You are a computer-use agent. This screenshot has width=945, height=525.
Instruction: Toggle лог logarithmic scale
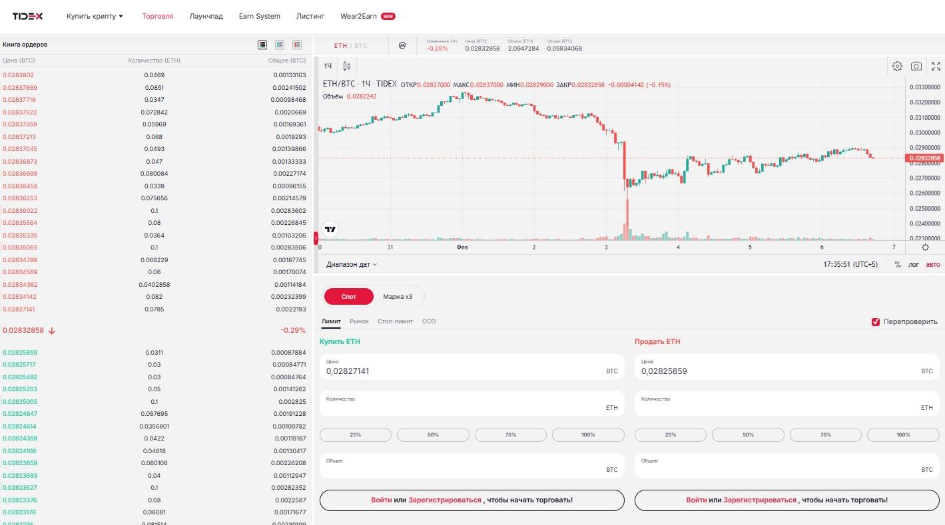coord(914,264)
